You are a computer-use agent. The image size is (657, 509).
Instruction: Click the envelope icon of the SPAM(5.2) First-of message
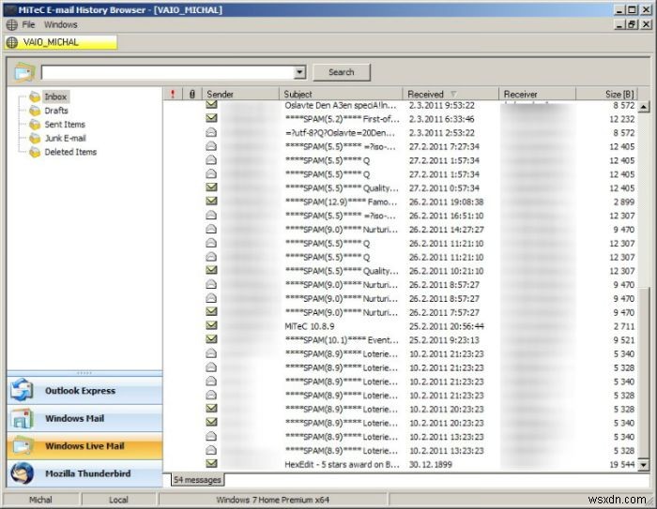tap(211, 118)
